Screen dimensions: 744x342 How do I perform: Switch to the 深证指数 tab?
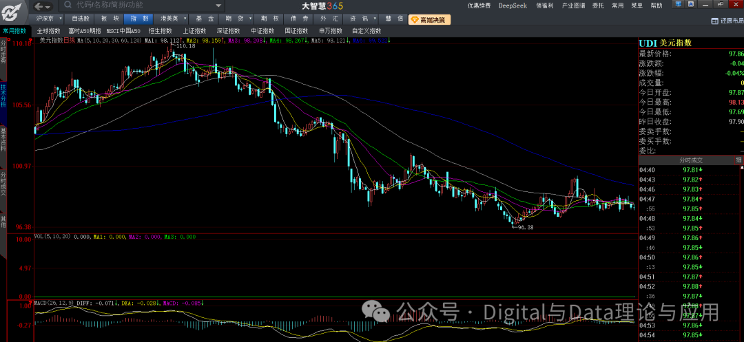tap(228, 31)
